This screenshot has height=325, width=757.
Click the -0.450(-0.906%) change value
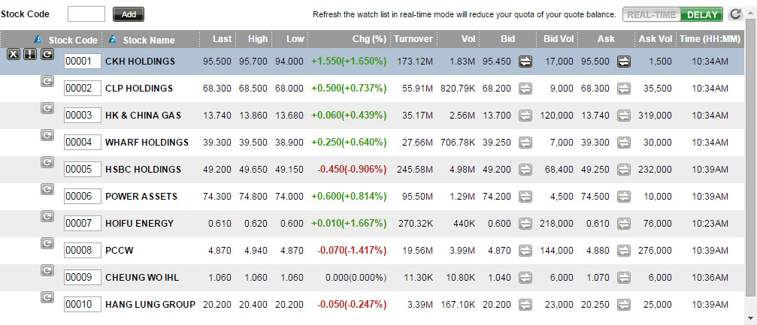click(x=352, y=170)
